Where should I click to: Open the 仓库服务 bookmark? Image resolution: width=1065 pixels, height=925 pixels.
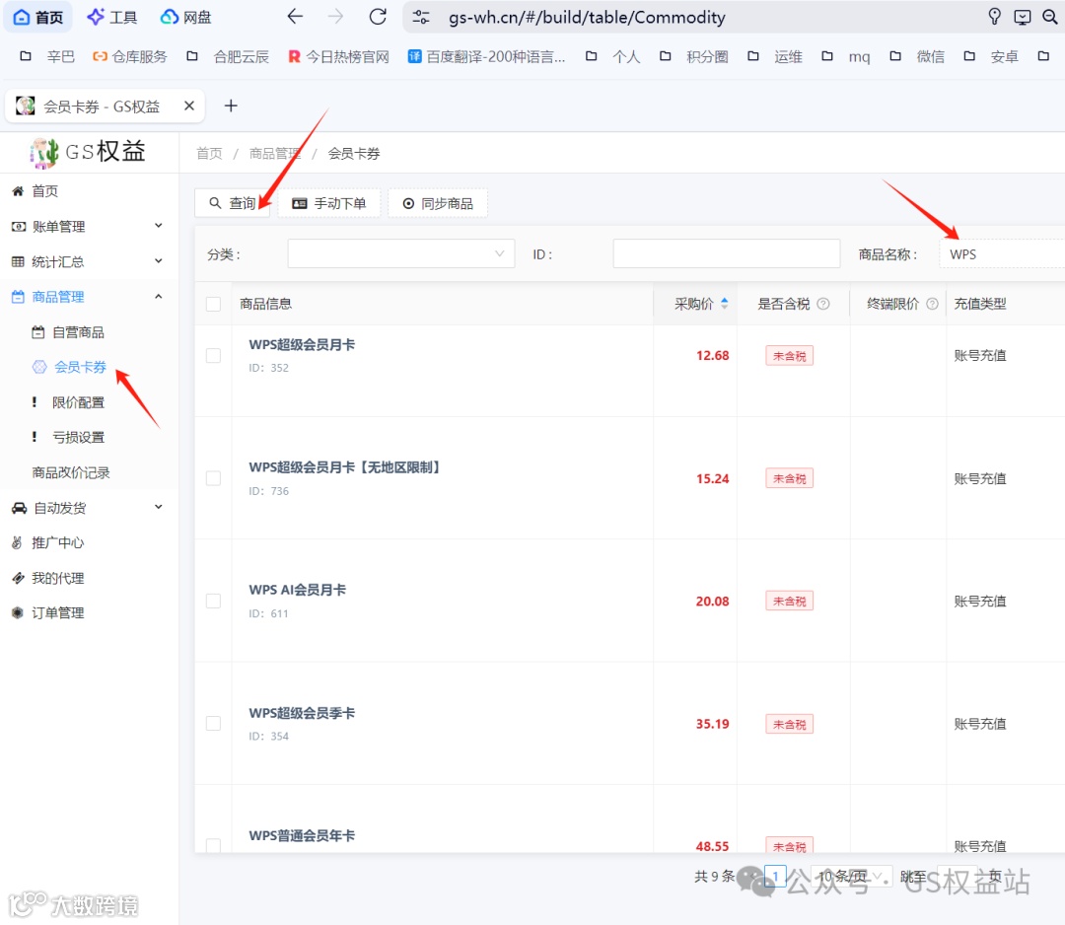click(x=130, y=56)
